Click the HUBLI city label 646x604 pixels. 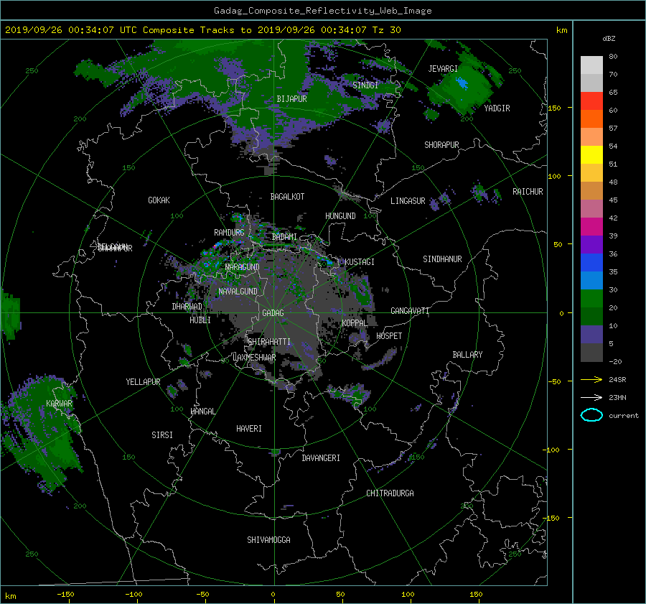pos(200,320)
